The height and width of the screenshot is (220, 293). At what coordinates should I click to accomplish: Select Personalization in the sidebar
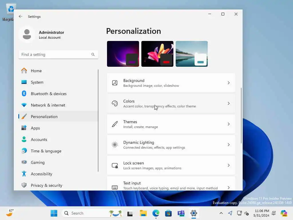[58, 117]
